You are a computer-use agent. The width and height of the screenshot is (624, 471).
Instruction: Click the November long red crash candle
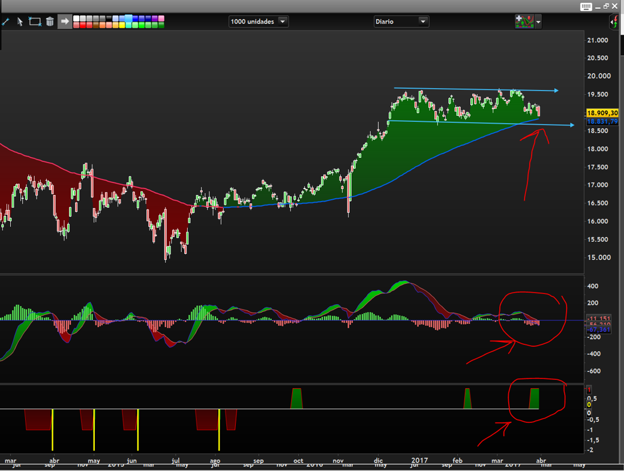[x=349, y=195]
